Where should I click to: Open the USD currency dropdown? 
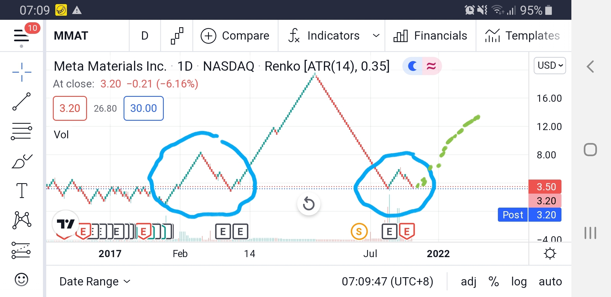(x=550, y=65)
